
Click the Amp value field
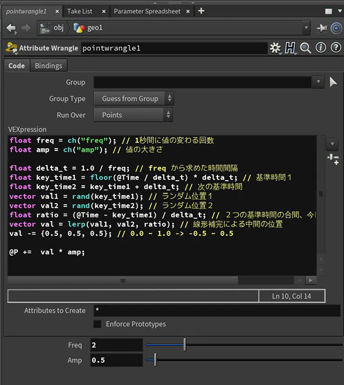pyautogui.click(x=117, y=360)
